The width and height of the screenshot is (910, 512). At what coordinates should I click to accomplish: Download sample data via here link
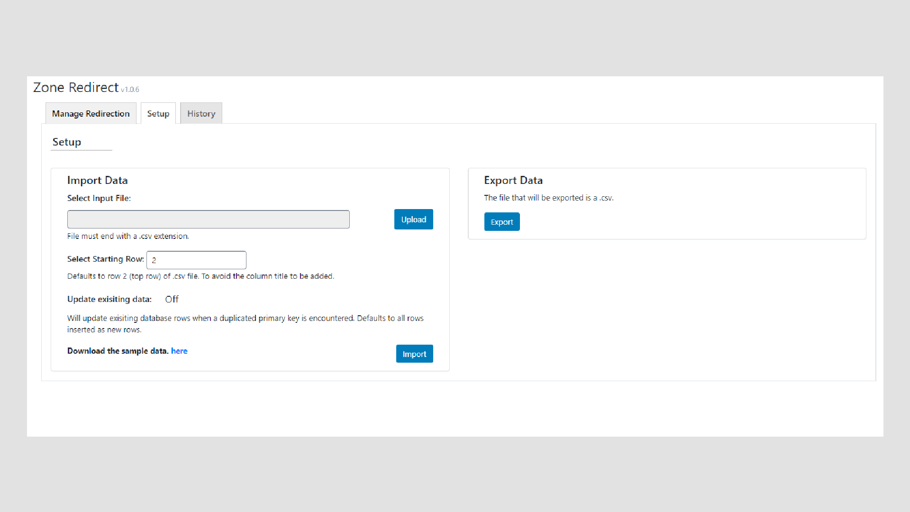(x=179, y=351)
